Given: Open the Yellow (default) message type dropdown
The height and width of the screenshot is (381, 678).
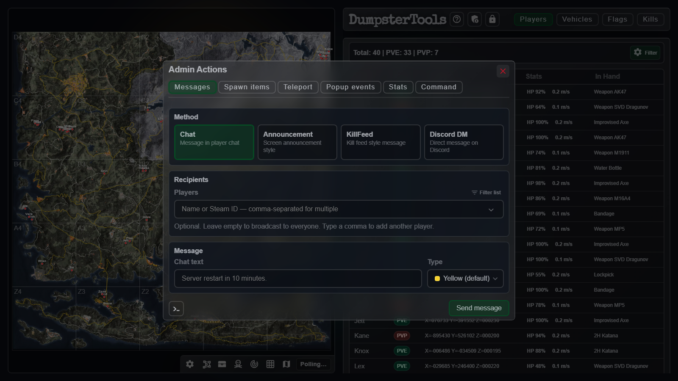Looking at the screenshot, I should [x=466, y=279].
